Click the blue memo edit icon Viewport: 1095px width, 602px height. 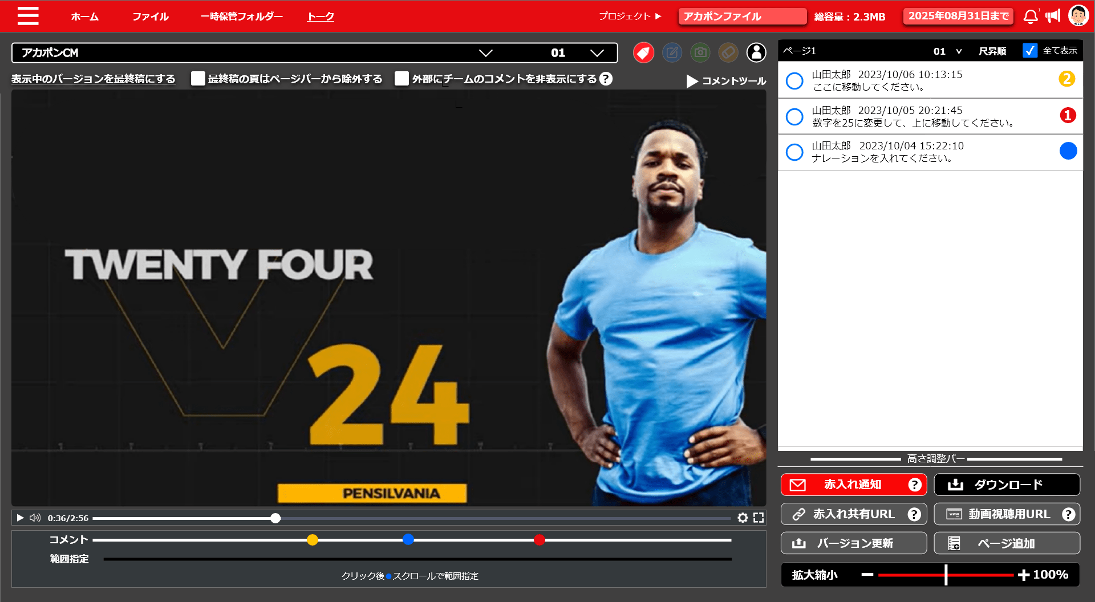tap(672, 53)
